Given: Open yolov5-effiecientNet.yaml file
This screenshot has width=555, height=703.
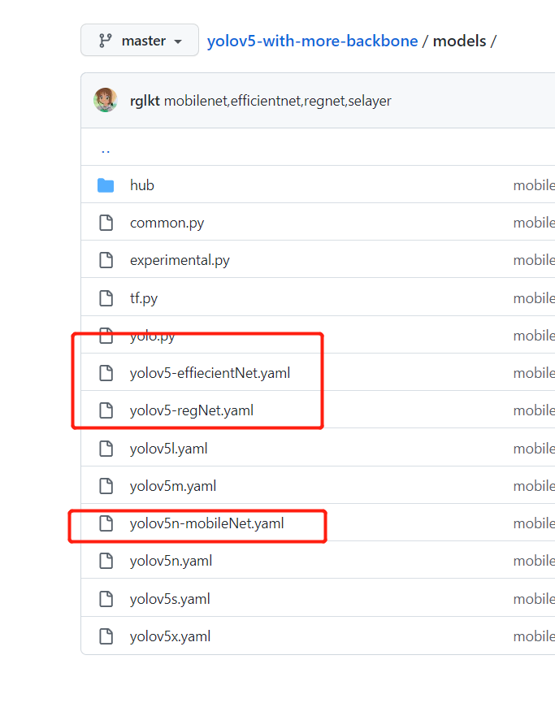Looking at the screenshot, I should click(210, 373).
